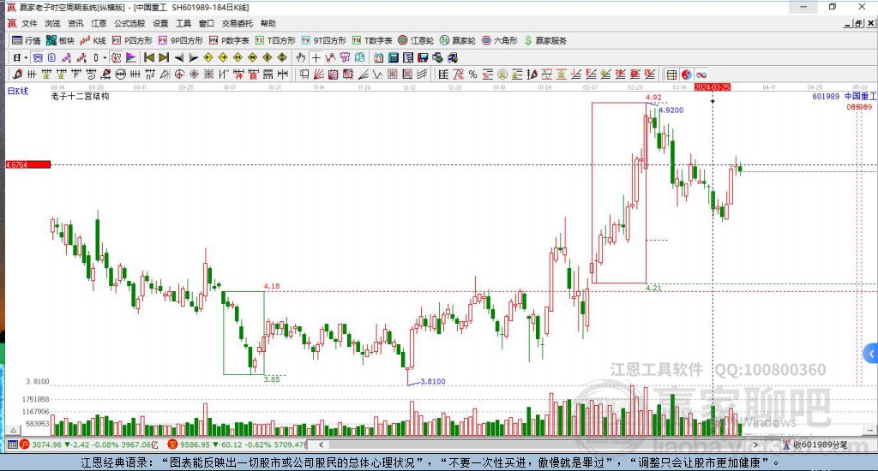This screenshot has width=878, height=471.
Task: Step chart left with black left arrow
Action: 178,57
